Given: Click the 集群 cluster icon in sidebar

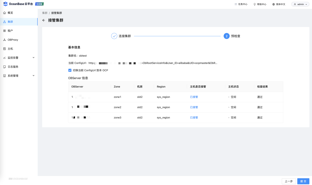Looking at the screenshot, I should pos(4,22).
